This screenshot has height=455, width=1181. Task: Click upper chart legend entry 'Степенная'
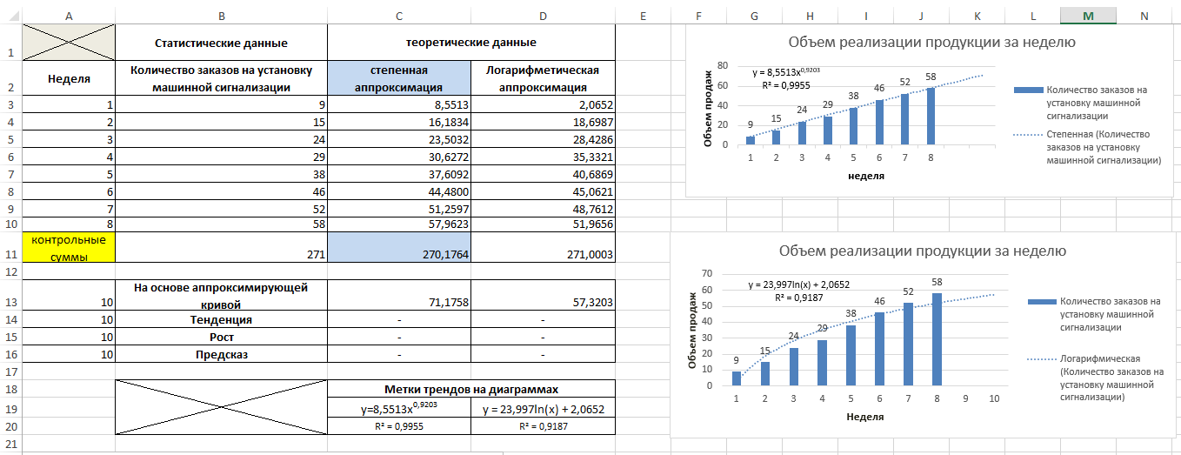(1088, 147)
